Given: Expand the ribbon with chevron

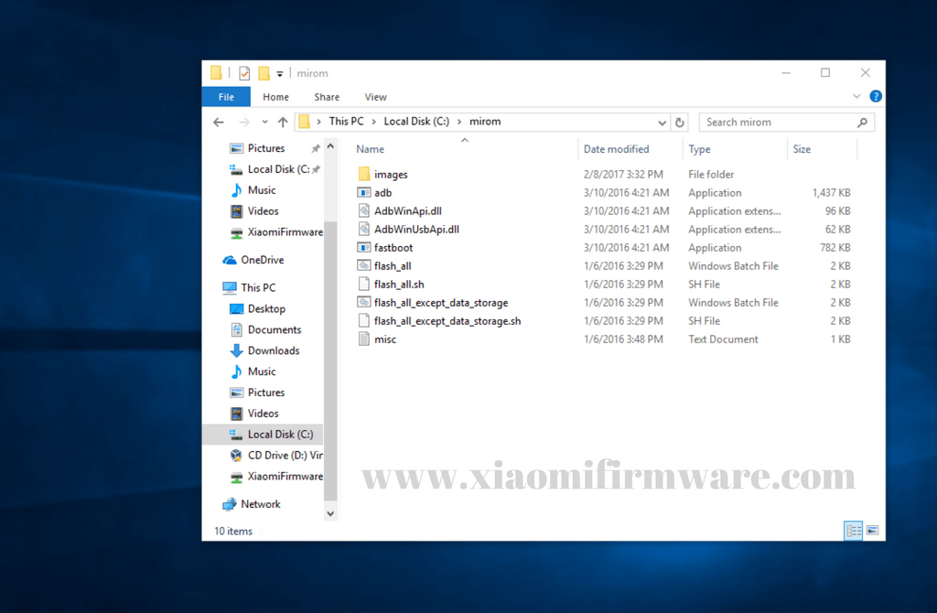Looking at the screenshot, I should click(x=856, y=96).
